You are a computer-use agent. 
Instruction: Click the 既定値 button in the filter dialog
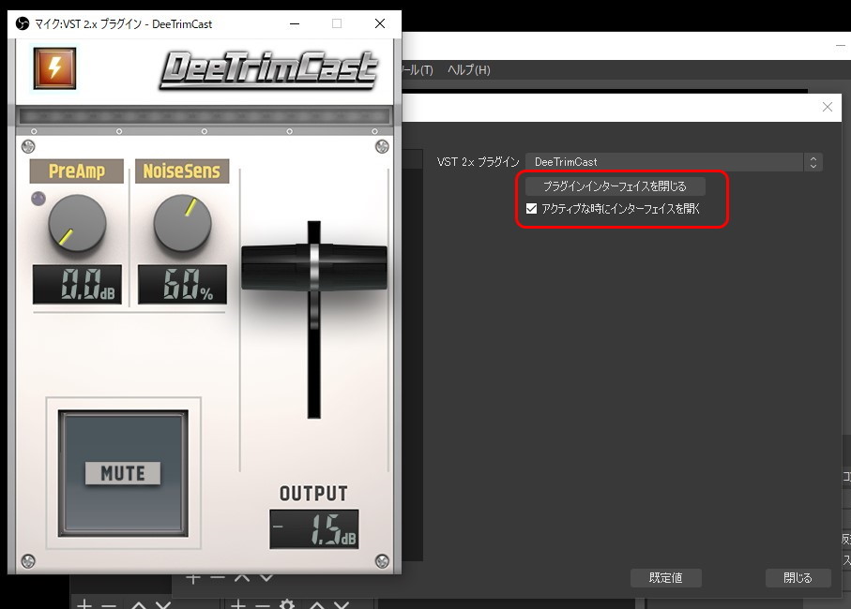[666, 578]
